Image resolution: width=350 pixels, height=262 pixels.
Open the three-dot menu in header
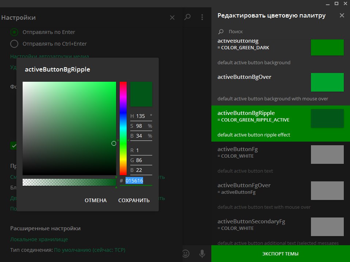tap(202, 17)
